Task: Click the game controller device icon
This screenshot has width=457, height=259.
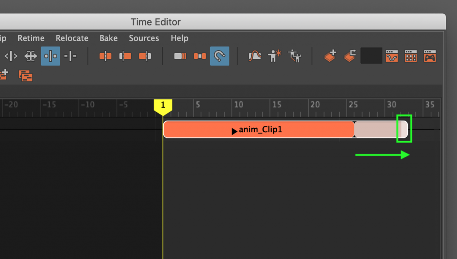Action: 430,56
